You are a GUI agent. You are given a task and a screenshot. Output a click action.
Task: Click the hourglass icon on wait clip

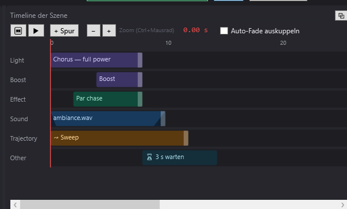(x=149, y=157)
